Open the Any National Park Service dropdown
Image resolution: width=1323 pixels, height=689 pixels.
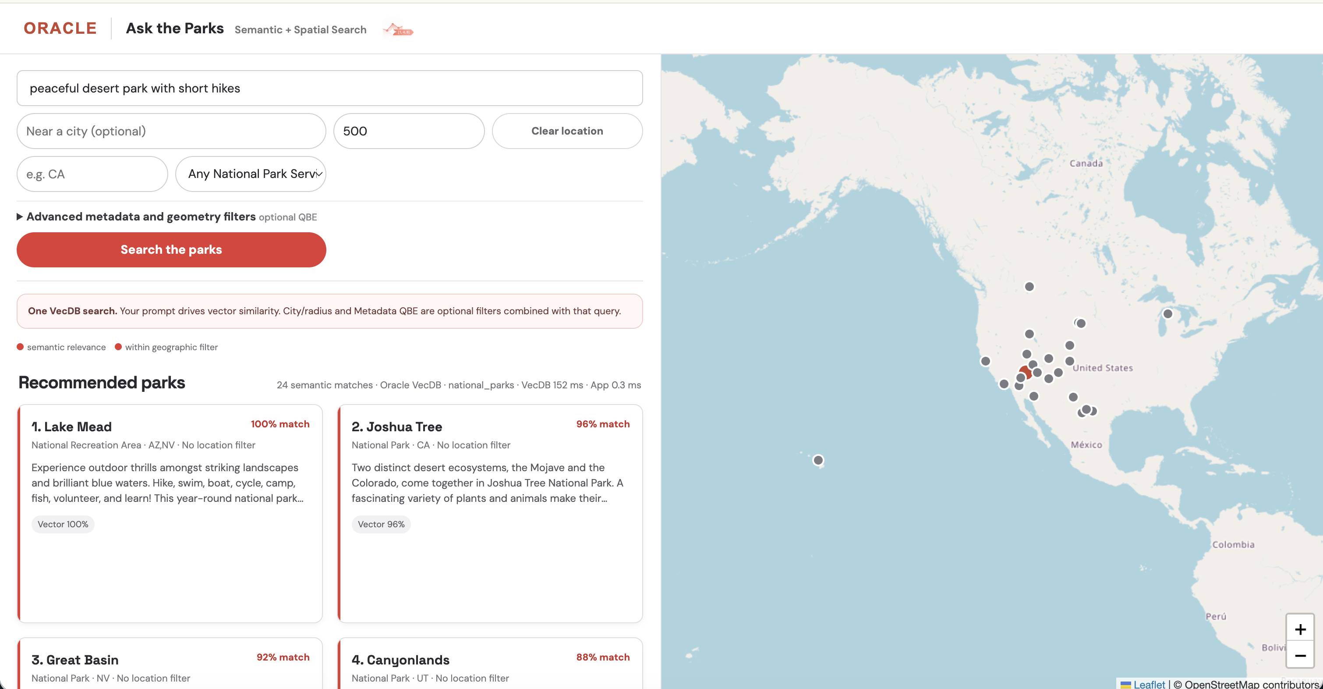tap(251, 174)
